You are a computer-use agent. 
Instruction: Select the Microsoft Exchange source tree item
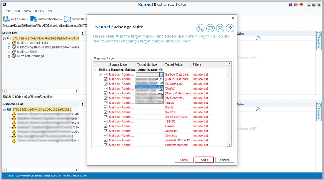point(30,56)
